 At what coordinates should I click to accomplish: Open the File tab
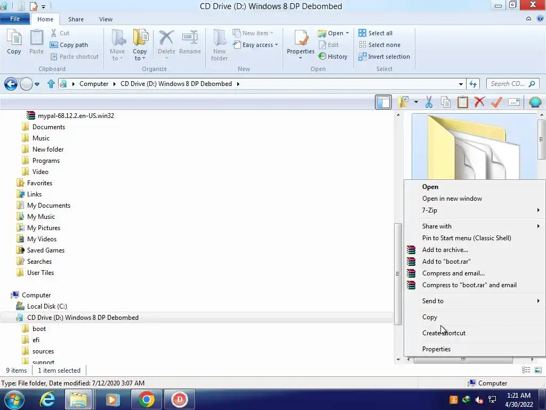15,19
